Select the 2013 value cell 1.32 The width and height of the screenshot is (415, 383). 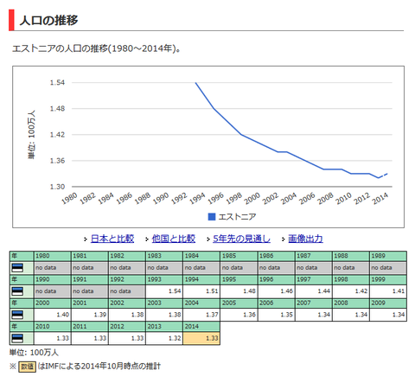pyautogui.click(x=164, y=338)
